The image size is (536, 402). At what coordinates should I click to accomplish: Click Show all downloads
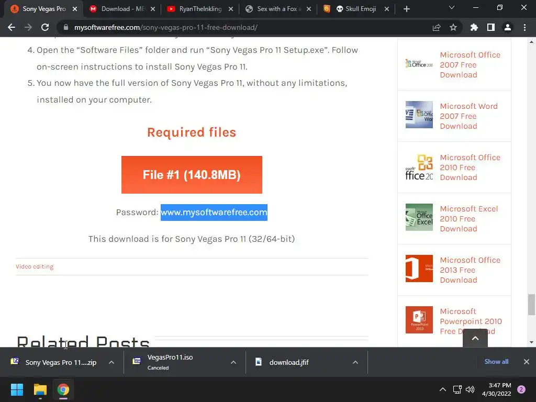pyautogui.click(x=496, y=362)
